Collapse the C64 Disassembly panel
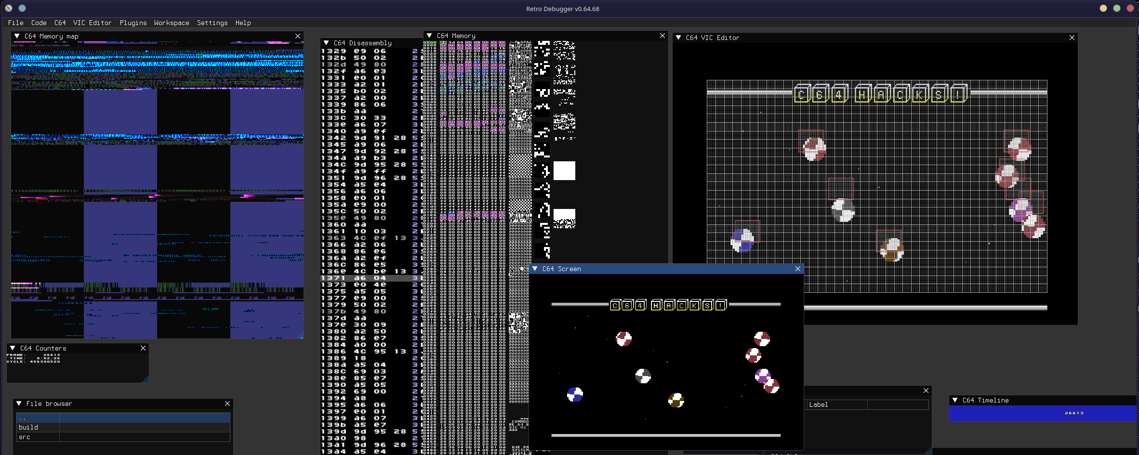 coord(326,43)
